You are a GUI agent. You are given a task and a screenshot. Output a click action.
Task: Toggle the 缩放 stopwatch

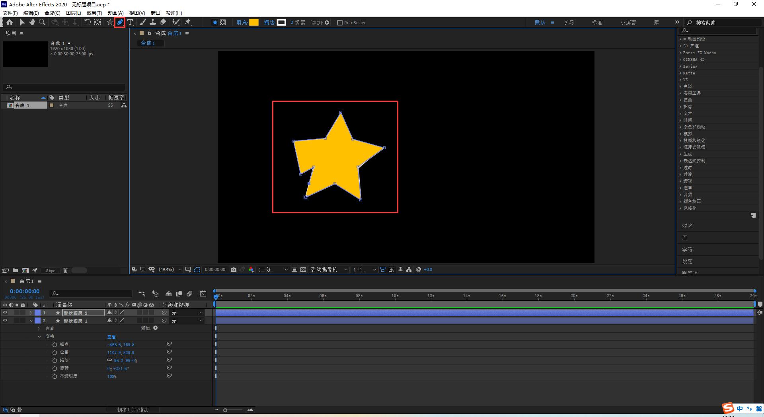(x=55, y=360)
